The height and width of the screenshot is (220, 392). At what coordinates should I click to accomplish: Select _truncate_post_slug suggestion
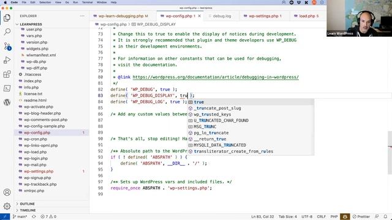pyautogui.click(x=251, y=108)
